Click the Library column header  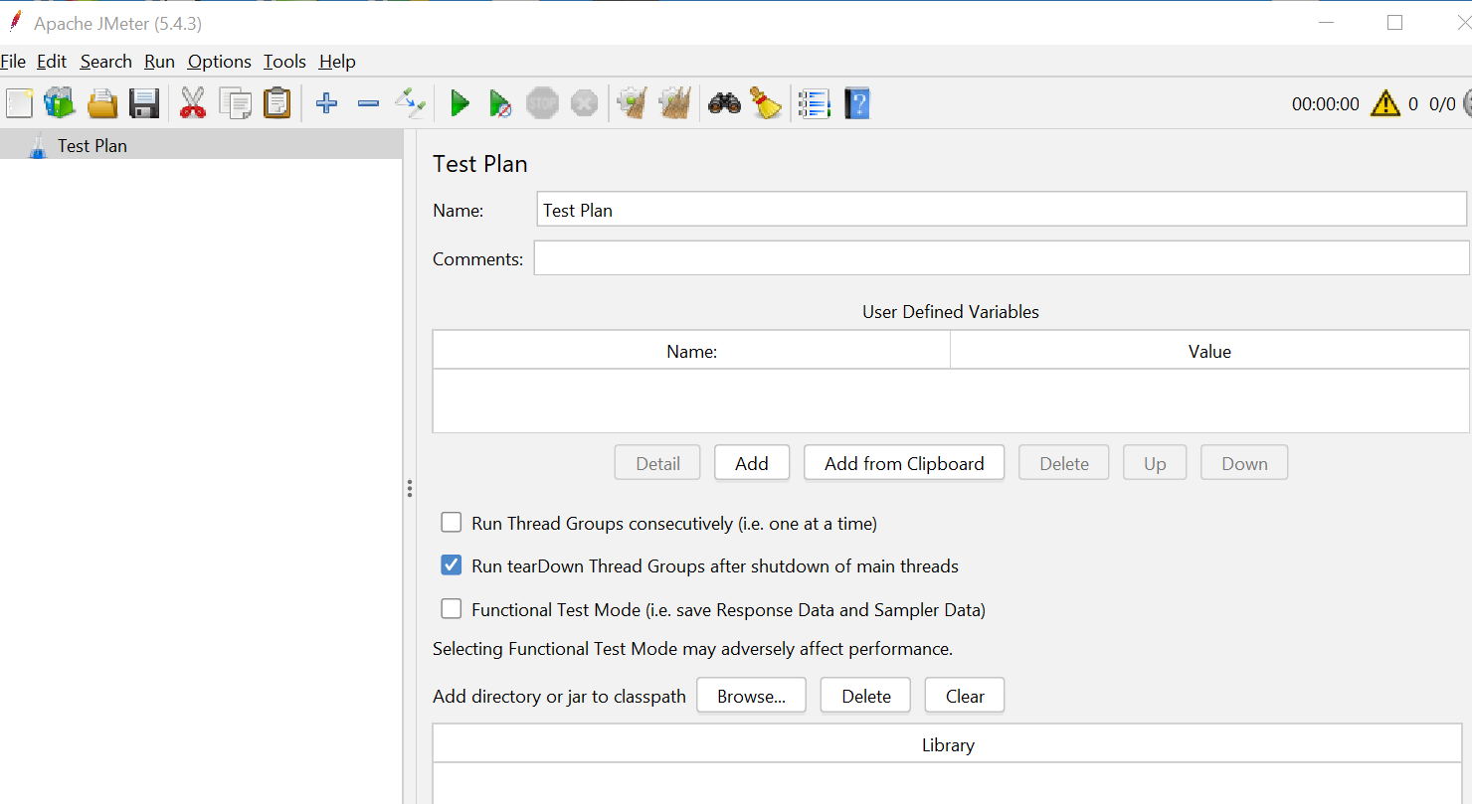[948, 744]
